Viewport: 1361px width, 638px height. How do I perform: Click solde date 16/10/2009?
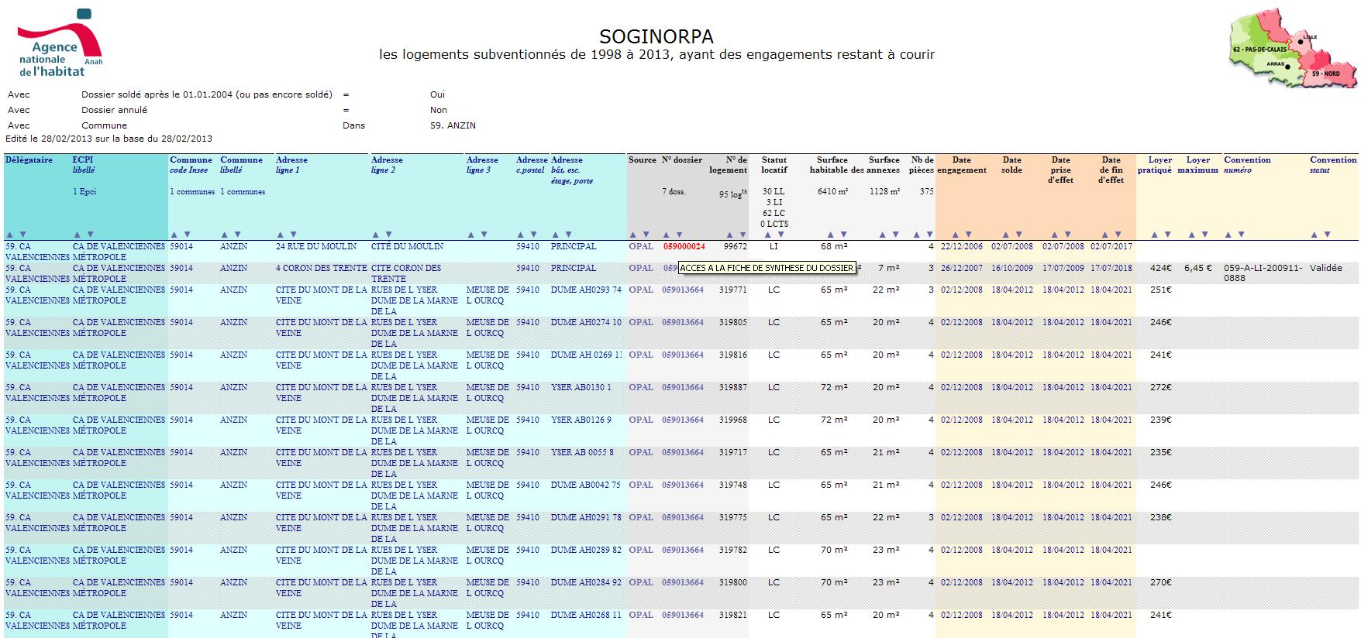[1012, 269]
